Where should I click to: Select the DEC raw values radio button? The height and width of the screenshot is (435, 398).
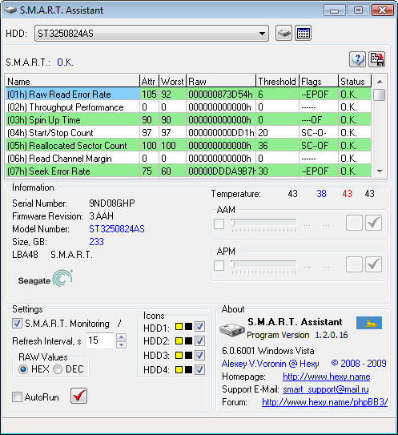tap(58, 369)
